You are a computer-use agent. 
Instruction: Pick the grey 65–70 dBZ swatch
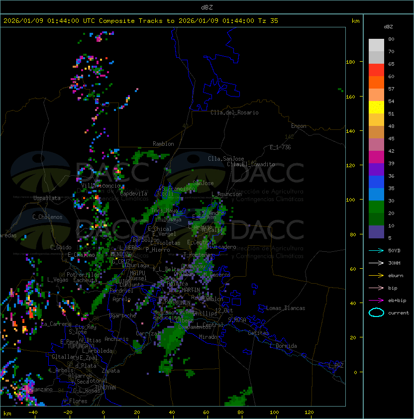pyautogui.click(x=376, y=57)
